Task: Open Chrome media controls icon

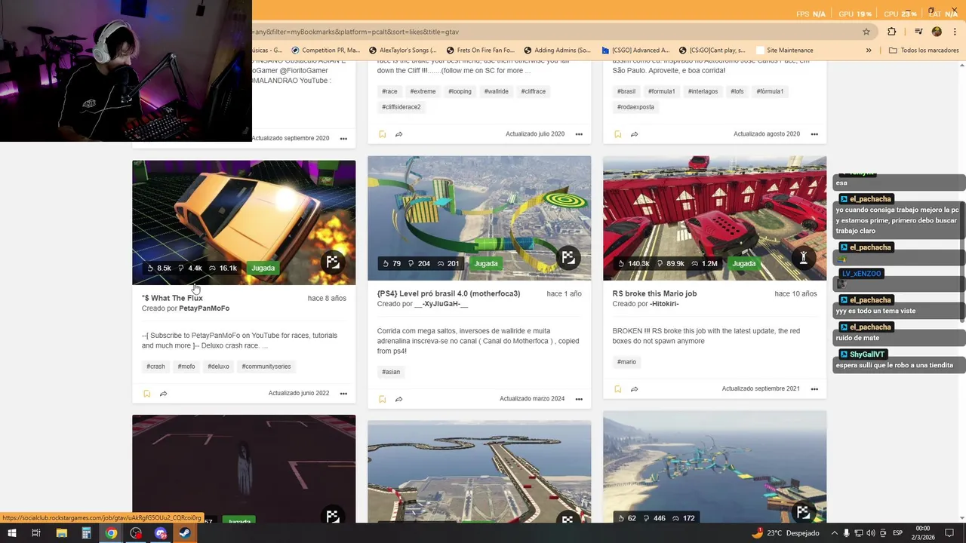Action: pos(918,32)
